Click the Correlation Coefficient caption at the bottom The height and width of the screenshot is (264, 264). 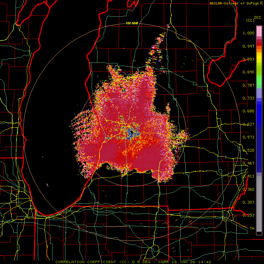click(x=133, y=262)
